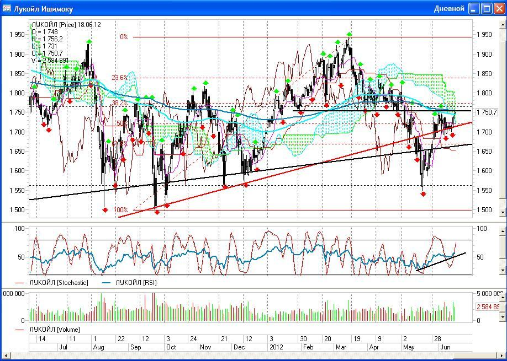Image resolution: width=507 pixels, height=361 pixels.
Task: Maximize the Лукойл Ишимоку chart window
Action: click(487, 8)
